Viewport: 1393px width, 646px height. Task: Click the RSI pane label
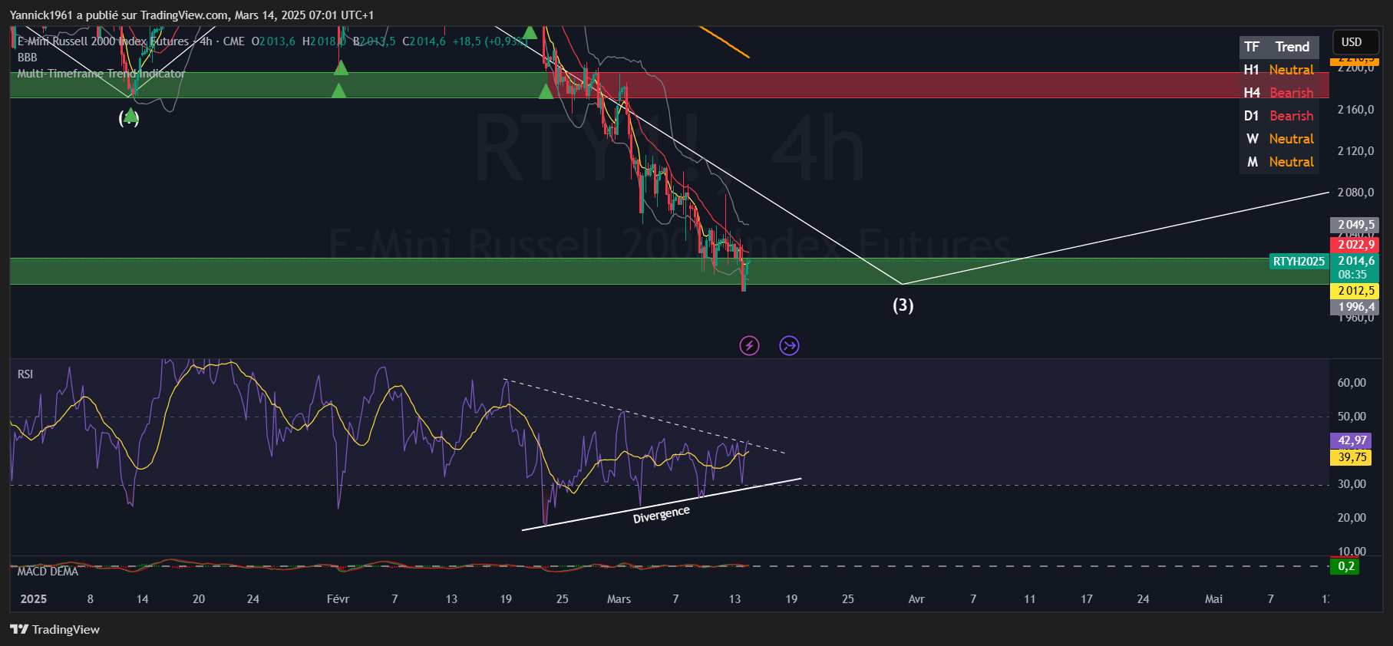click(25, 374)
